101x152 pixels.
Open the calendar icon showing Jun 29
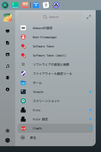click(x=46, y=5)
